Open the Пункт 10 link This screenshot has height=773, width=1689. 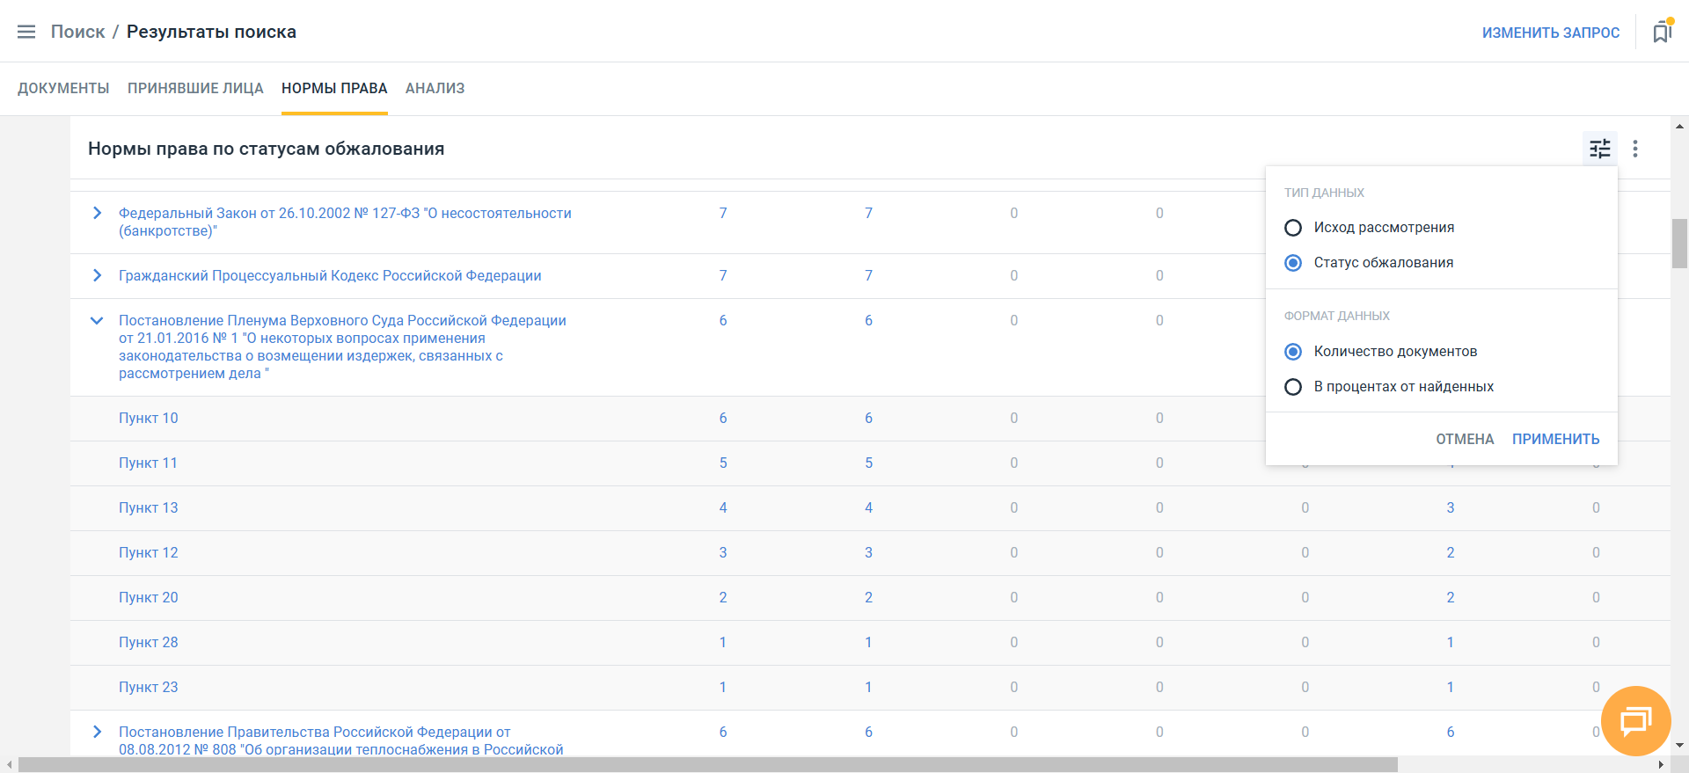point(149,418)
